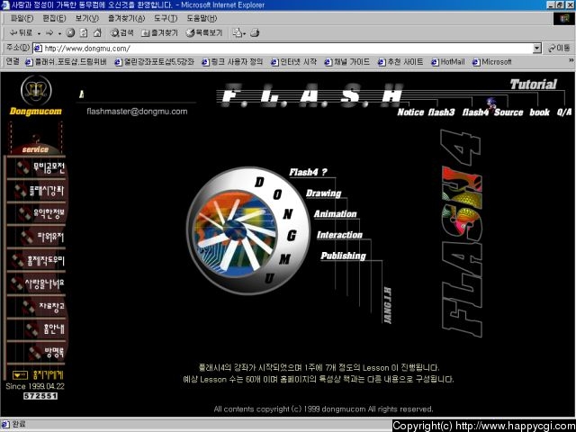
Task: Click the IE page icon in title bar
Action: 5,4
